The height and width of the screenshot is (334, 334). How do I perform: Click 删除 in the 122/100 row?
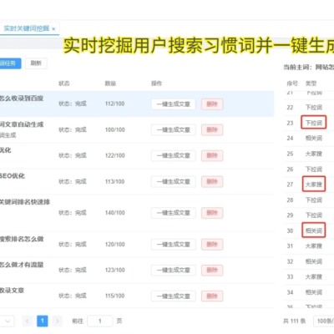point(212,155)
